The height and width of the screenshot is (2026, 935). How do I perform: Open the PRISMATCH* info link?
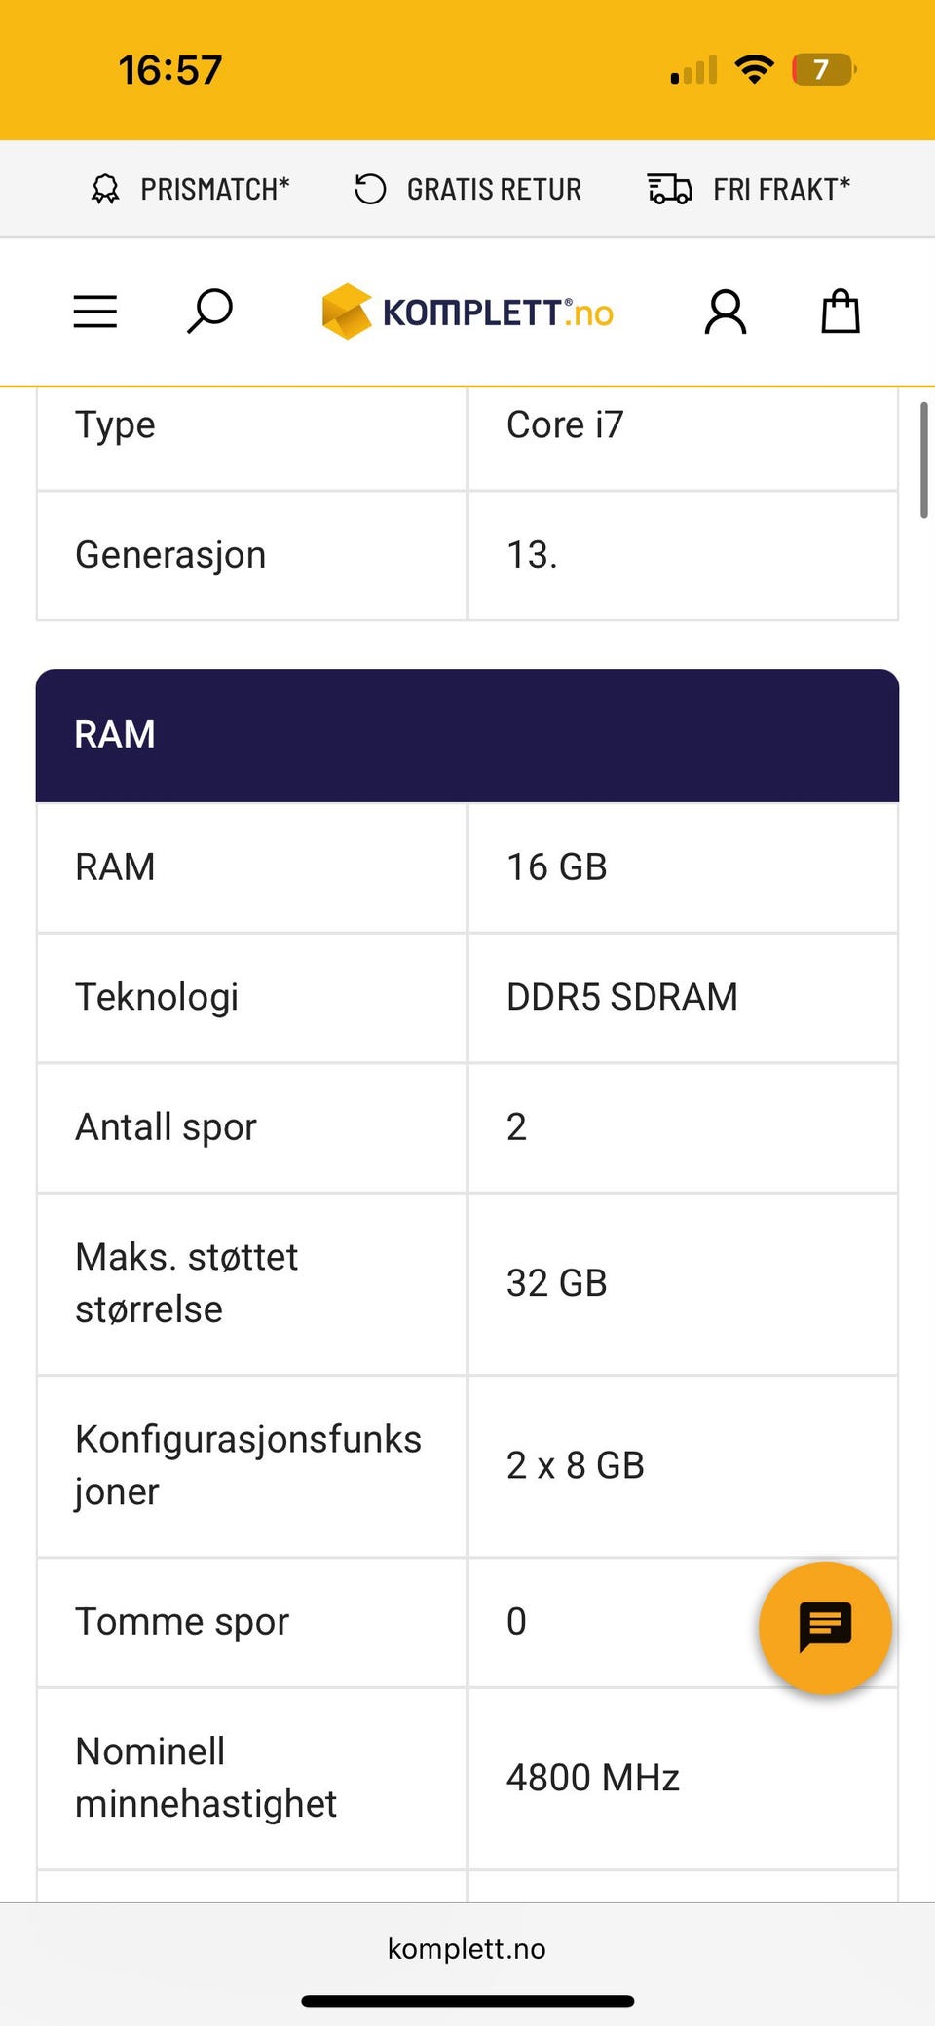(x=215, y=189)
